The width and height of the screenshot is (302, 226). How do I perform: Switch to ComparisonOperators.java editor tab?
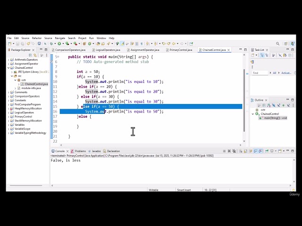click(68, 50)
